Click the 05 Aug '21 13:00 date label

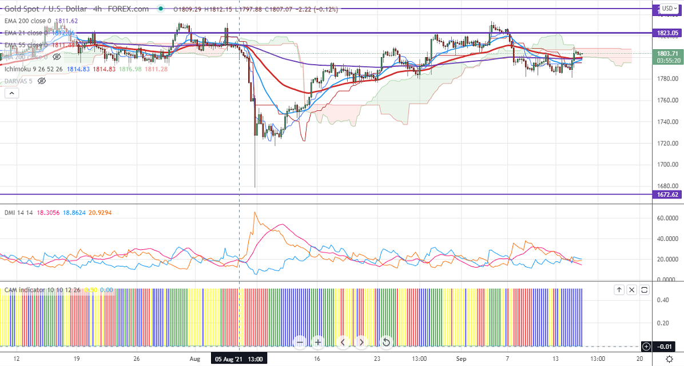coord(238,359)
